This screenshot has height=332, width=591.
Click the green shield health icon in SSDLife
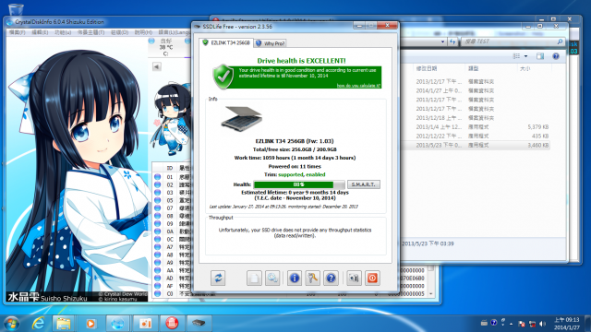[223, 77]
